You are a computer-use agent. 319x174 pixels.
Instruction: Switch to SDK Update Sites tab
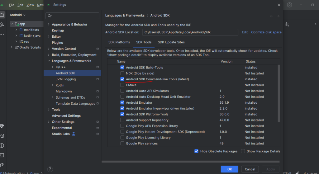171,42
